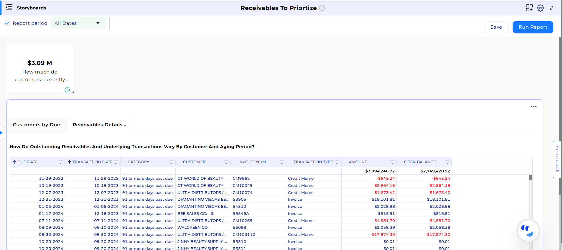Select the Receivables Details tab
The height and width of the screenshot is (250, 563).
click(x=100, y=125)
